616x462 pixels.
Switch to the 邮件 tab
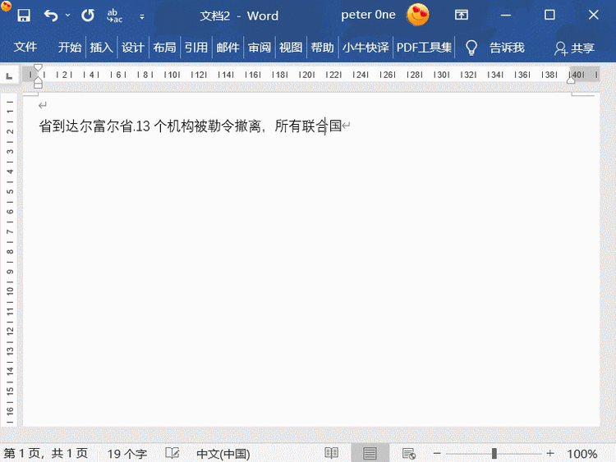pyautogui.click(x=228, y=48)
